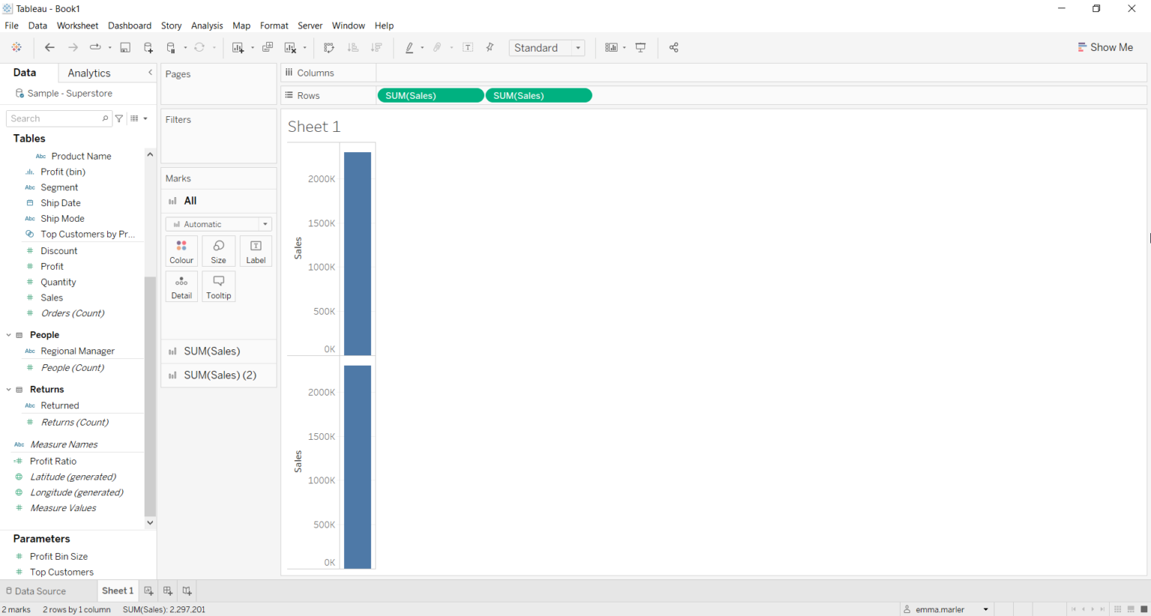Switch to the Analytics tab
1151x616 pixels.
pyautogui.click(x=88, y=73)
